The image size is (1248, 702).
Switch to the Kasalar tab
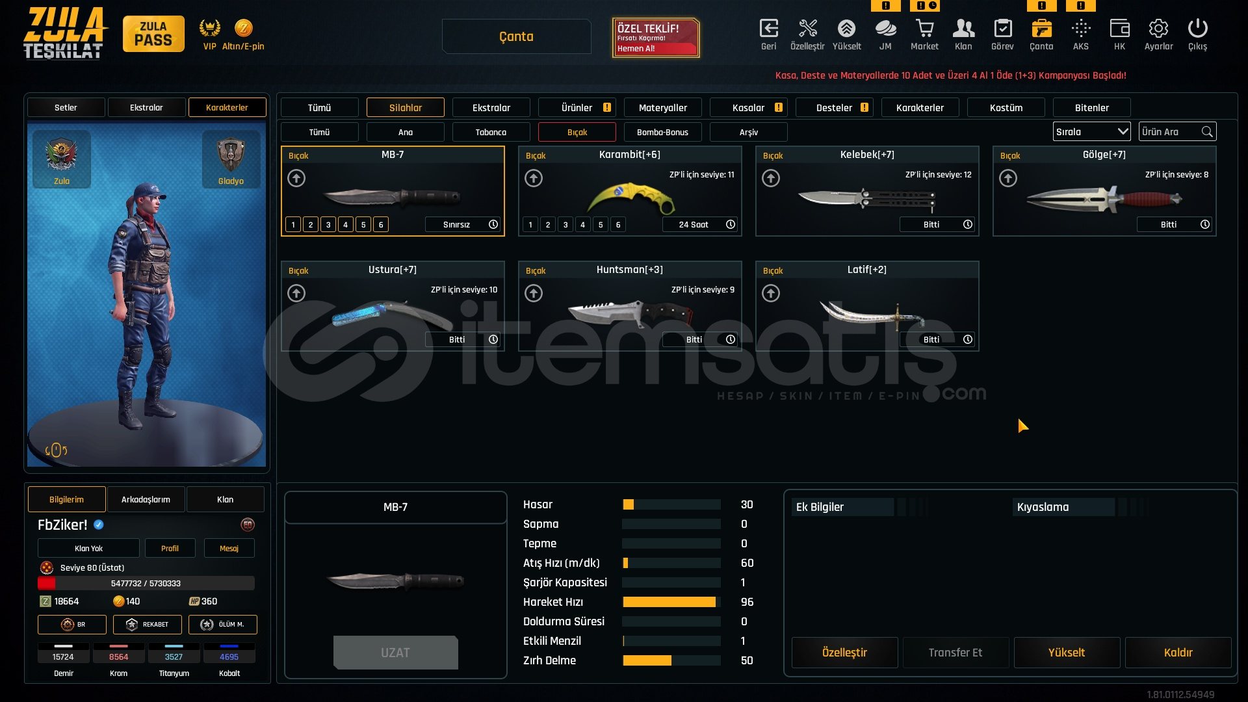748,108
